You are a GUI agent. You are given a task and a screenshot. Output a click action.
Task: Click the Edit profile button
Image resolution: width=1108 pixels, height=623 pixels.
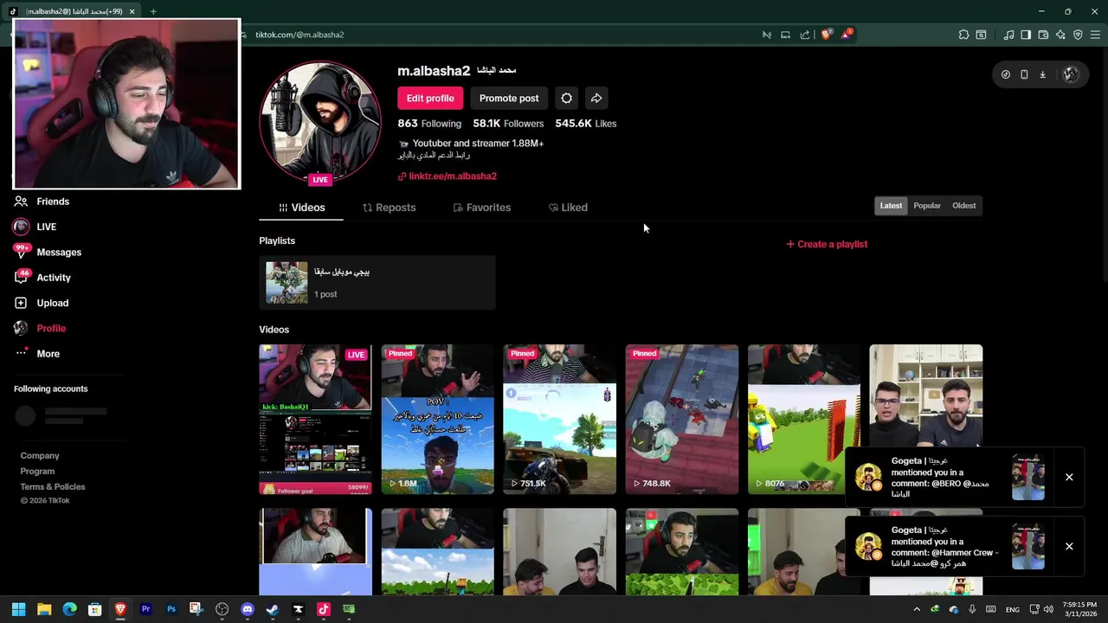click(x=430, y=98)
